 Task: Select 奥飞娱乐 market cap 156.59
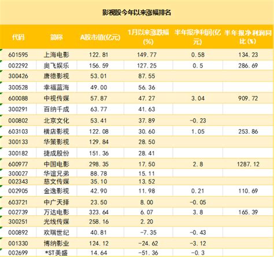(x=99, y=66)
